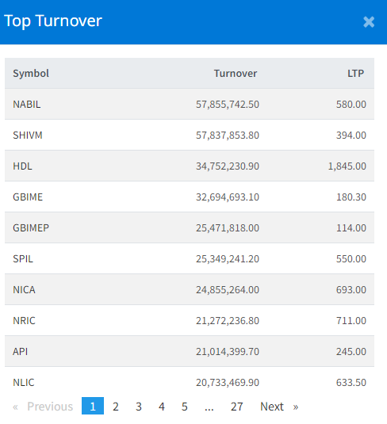
Task: Click turnover value 57,837,853.80
Action: pos(228,135)
